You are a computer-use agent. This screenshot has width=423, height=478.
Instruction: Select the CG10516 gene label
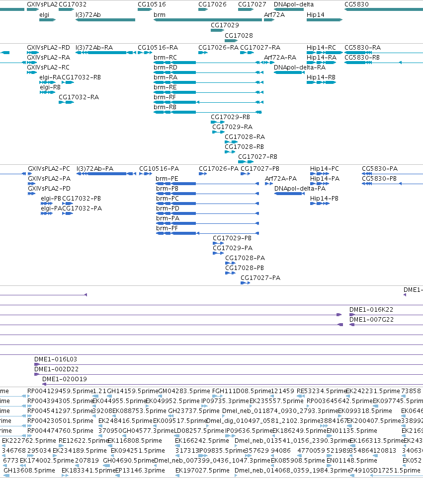pos(152,4)
